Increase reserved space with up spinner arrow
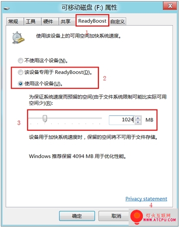The image size is (180, 228). coord(138,118)
